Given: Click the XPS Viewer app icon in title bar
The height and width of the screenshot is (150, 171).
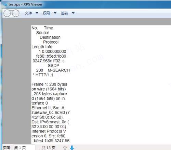Looking at the screenshot, I should coord(5,5).
